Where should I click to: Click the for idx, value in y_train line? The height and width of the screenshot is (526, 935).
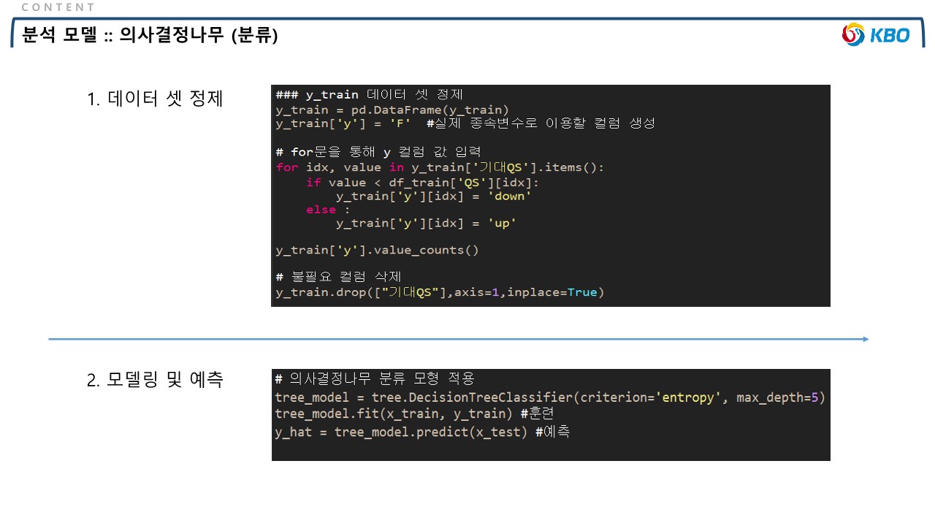point(440,167)
